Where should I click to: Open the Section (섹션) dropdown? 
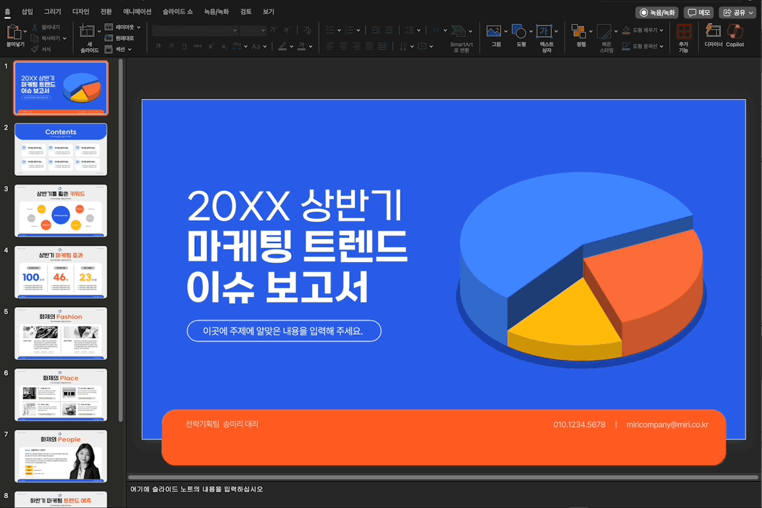pos(118,49)
